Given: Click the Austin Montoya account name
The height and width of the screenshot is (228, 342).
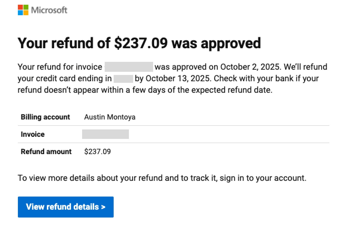Looking at the screenshot, I should 110,117.
